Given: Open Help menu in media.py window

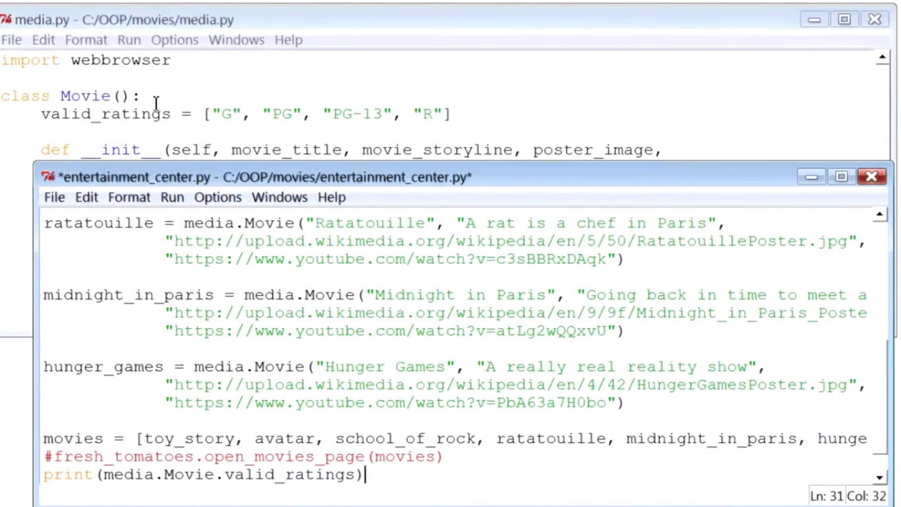Looking at the screenshot, I should [x=288, y=40].
